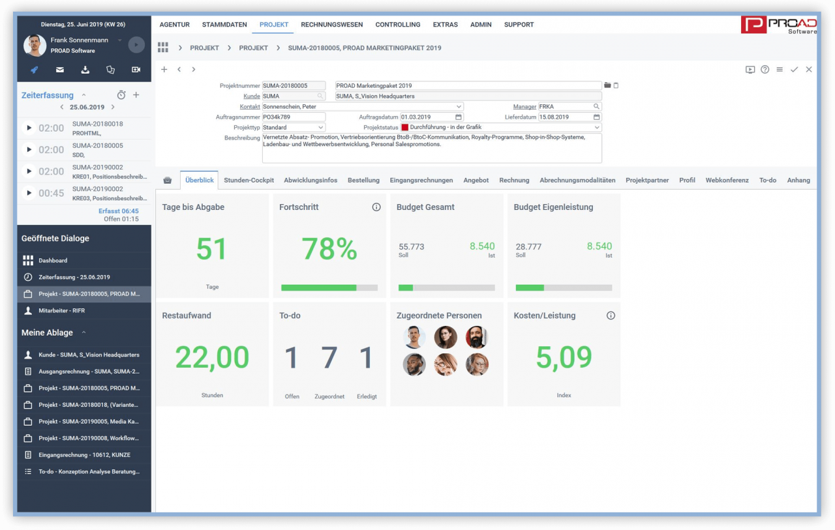Click the rocket icon in the sidebar

35,70
